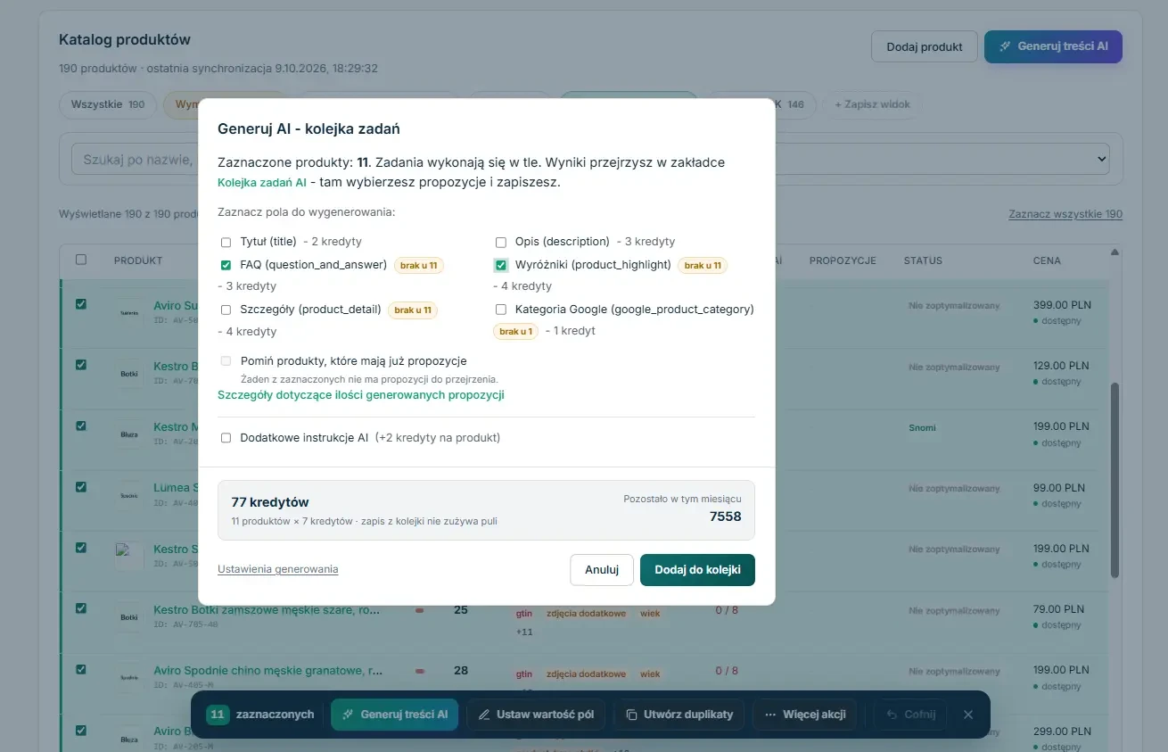
Task: Uncheck Wyróżniki (product_highlight) checkbox
Action: (x=501, y=265)
